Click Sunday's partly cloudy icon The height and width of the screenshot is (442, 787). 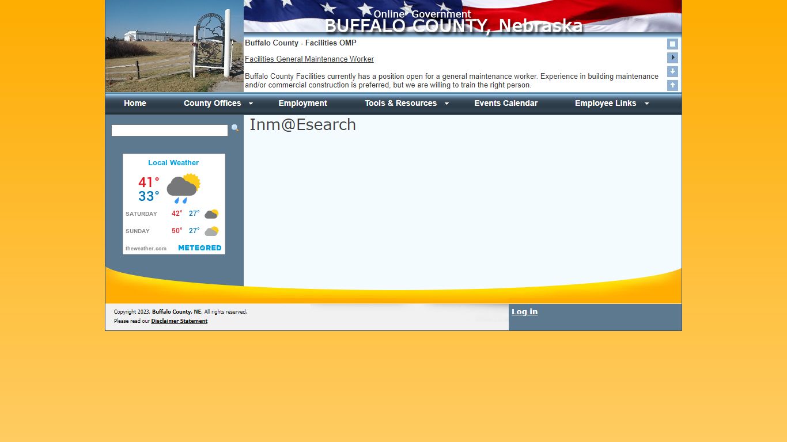coord(211,231)
